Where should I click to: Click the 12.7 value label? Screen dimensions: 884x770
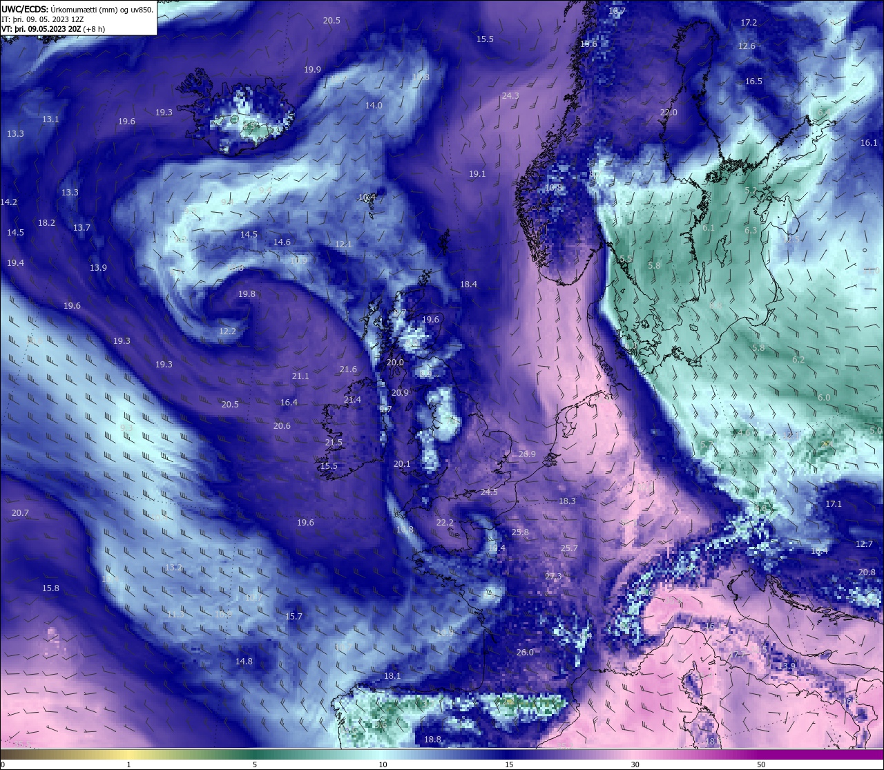pos(864,544)
